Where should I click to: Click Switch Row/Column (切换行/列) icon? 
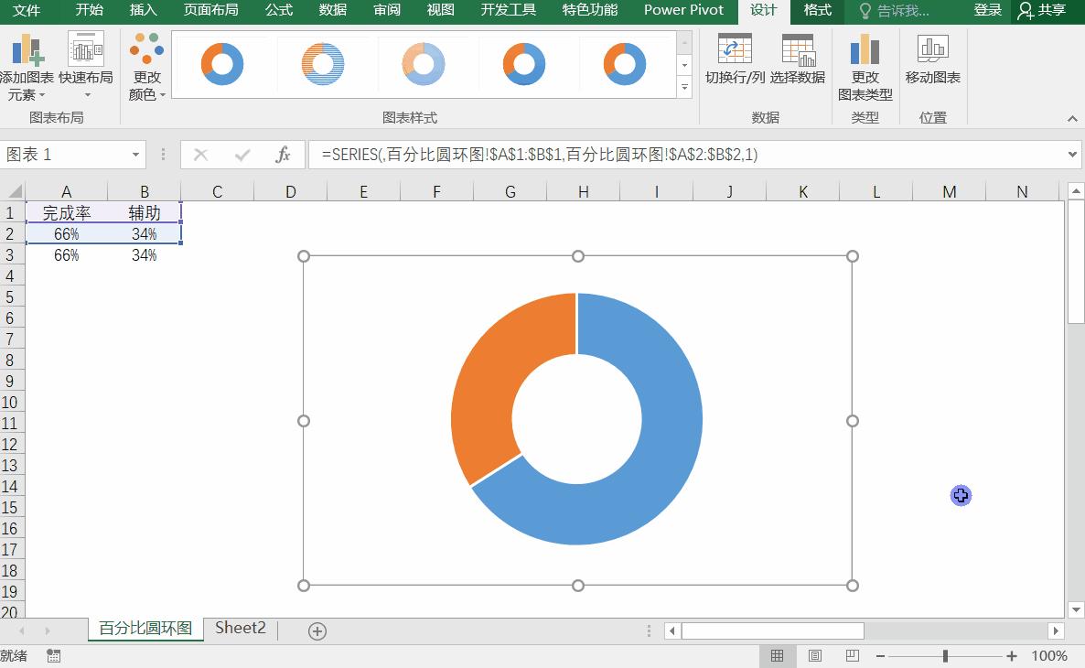(735, 49)
